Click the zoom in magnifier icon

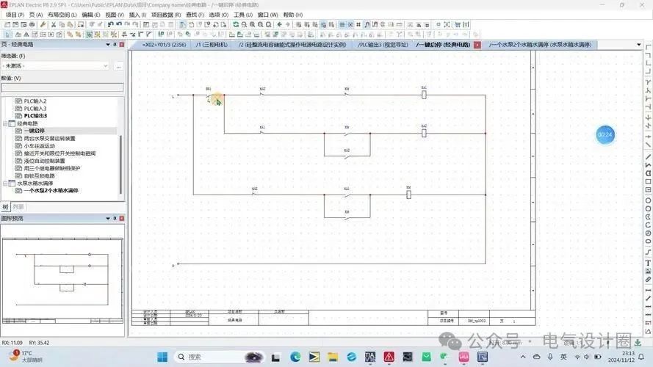(x=252, y=24)
